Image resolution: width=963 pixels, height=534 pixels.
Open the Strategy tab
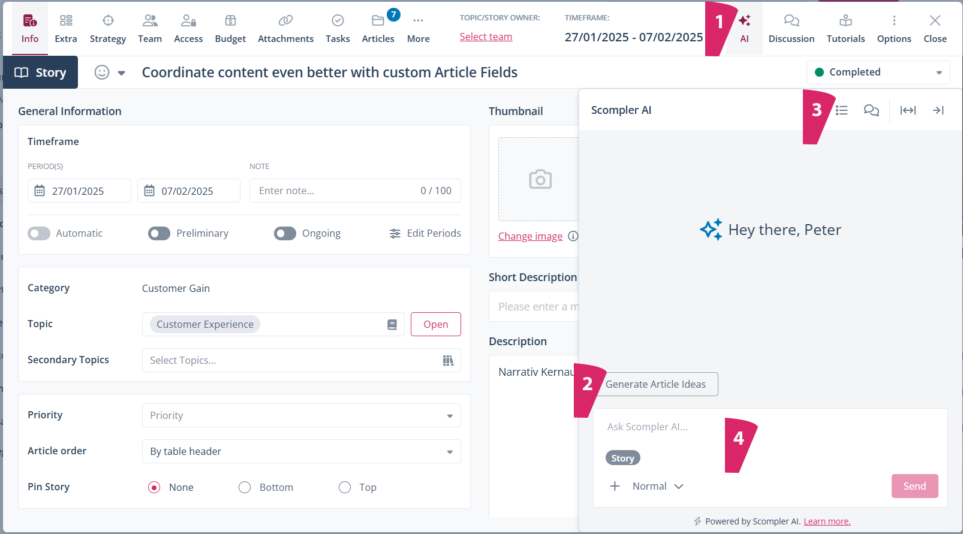pos(108,28)
